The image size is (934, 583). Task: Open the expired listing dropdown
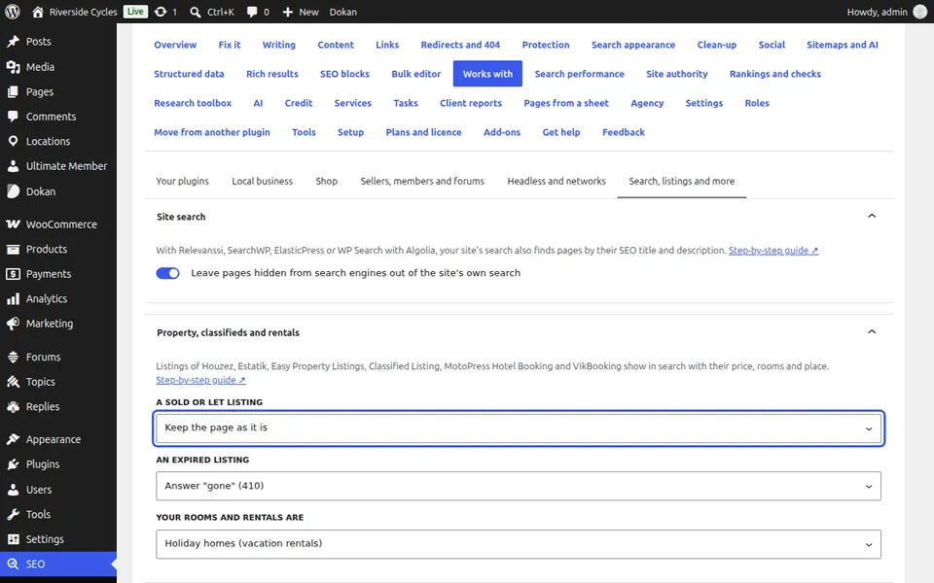click(519, 486)
